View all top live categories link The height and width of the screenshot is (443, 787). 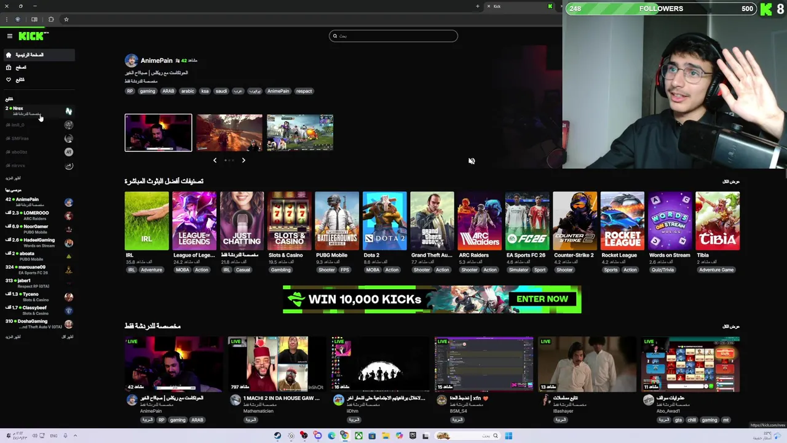(730, 182)
